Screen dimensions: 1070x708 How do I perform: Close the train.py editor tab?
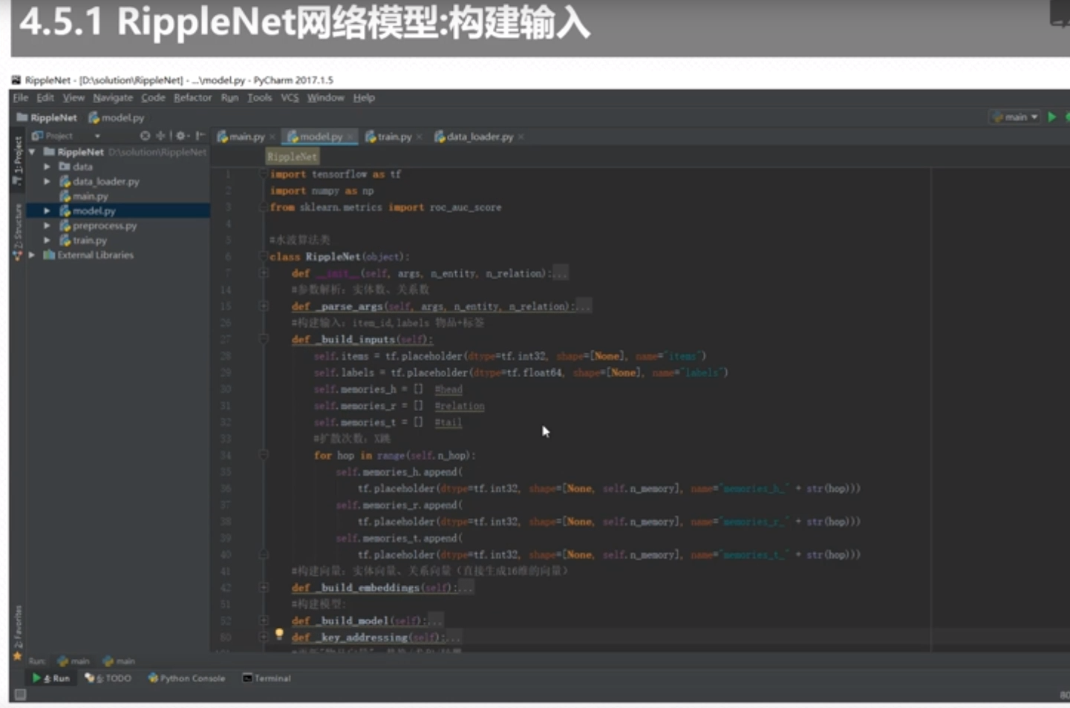(419, 137)
